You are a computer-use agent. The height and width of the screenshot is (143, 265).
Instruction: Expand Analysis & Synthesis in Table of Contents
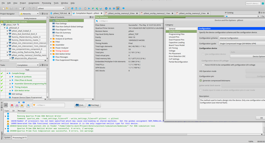point(51,39)
